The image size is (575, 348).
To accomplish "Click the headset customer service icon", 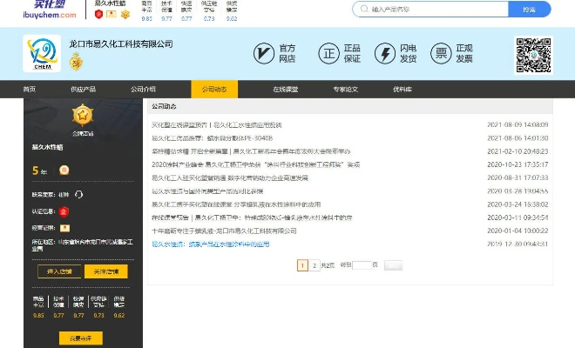I will [79, 194].
